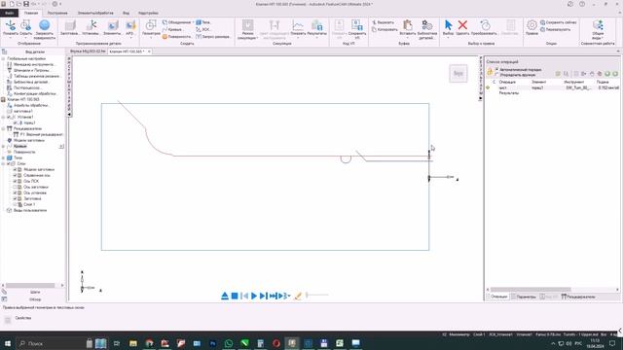Image resolution: width=623 pixels, height=350 pixels.
Task: Toggle the Заготовка layer checkbox
Action: tap(15, 198)
